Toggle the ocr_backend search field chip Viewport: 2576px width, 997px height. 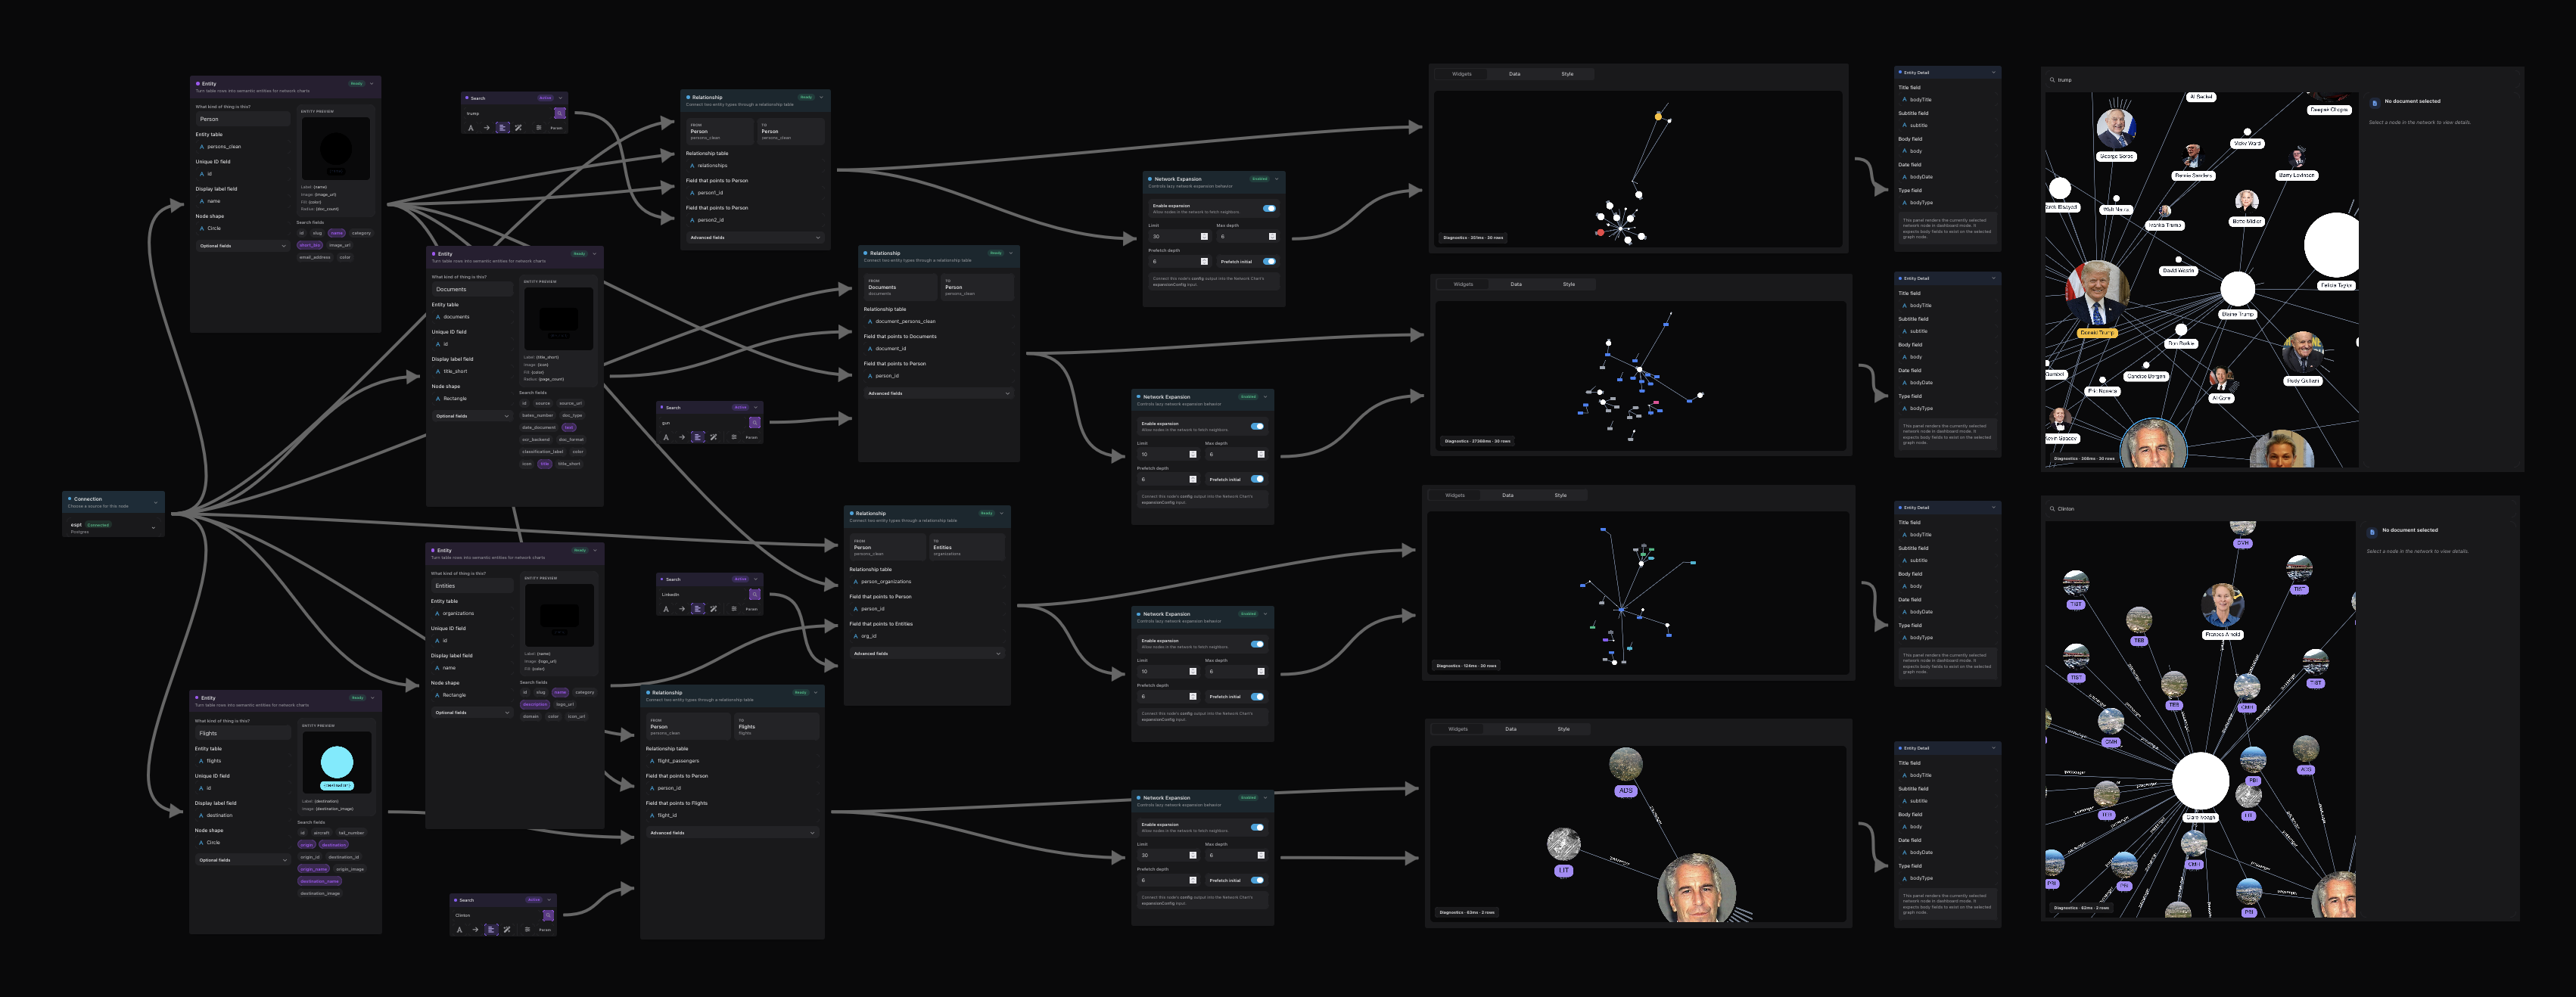coord(536,439)
